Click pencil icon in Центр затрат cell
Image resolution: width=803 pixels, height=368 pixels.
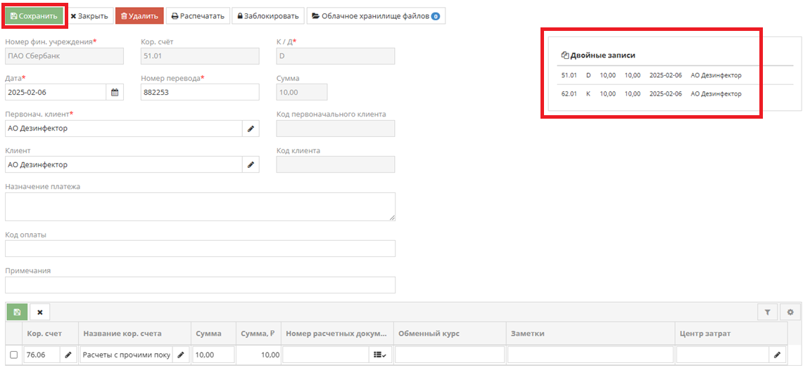tap(778, 355)
